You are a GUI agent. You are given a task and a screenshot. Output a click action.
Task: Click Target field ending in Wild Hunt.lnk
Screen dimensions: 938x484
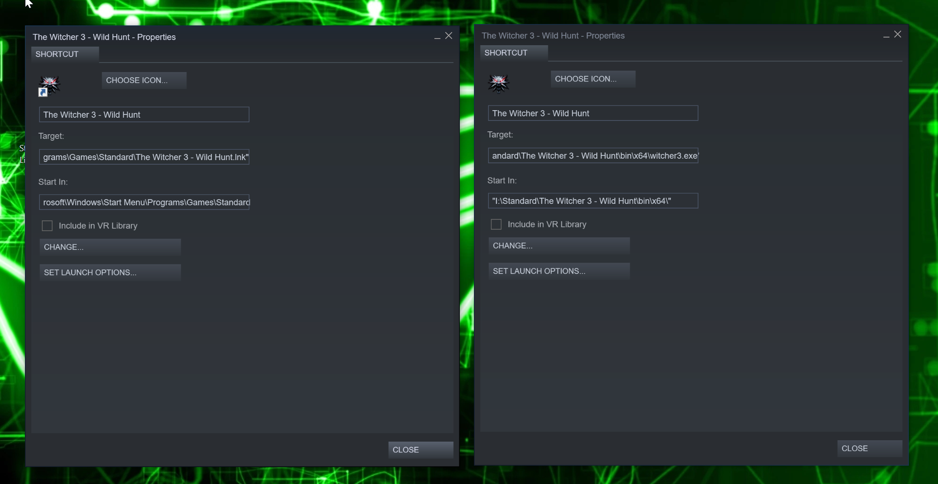coord(144,157)
